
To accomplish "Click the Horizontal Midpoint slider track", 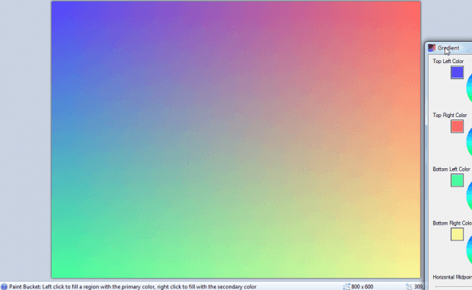I will 454,287.
